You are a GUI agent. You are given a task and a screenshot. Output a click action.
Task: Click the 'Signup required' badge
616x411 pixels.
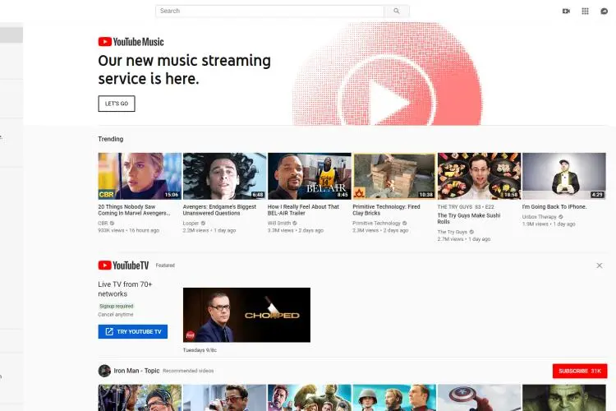(117, 306)
